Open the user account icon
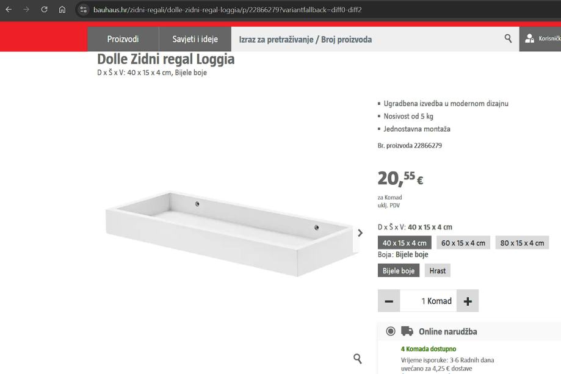The height and width of the screenshot is (374, 561). coord(529,38)
